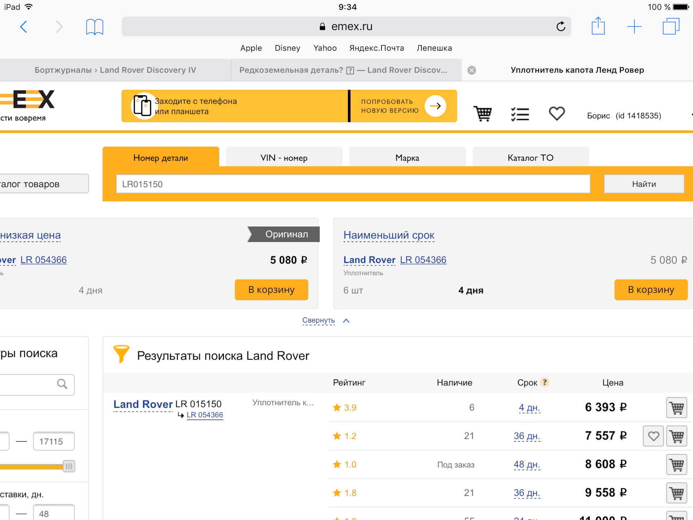This screenshot has height=520, width=693.
Task: Add the 6 393 ₽ offer to cart
Action: (676, 408)
